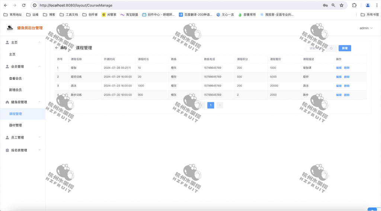Click 编辑 for the 跑步训练 course
Image resolution: width=381 pixels, height=211 pixels.
click(339, 95)
